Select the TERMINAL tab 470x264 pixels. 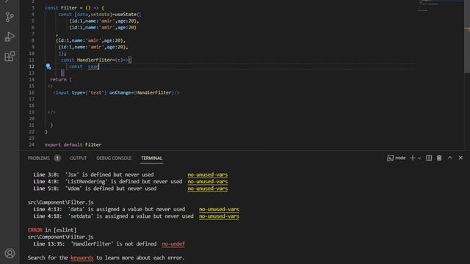(x=152, y=158)
